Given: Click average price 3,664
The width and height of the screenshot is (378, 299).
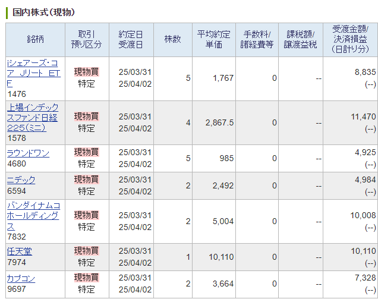Looking at the screenshot, I should (x=223, y=284).
